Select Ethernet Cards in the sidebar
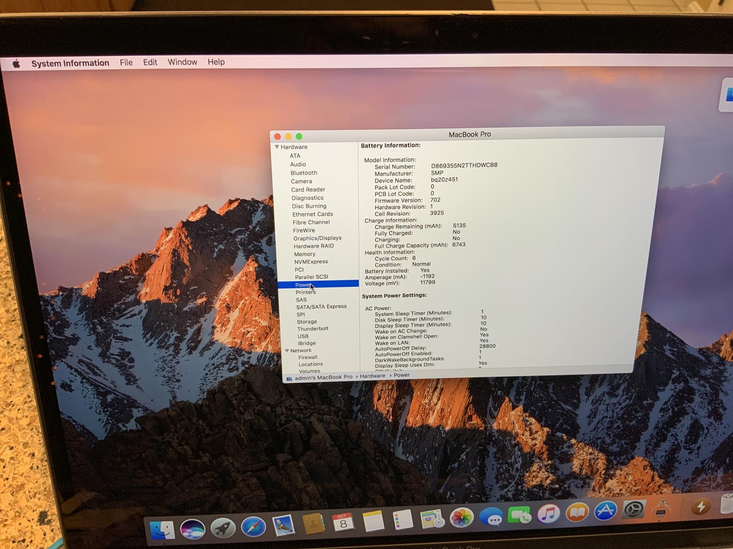This screenshot has width=733, height=549. pyautogui.click(x=313, y=214)
